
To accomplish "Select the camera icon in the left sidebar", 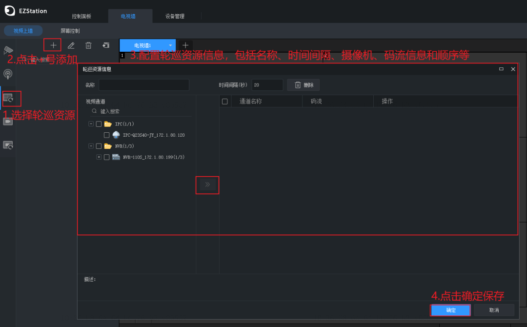I will 8,50.
